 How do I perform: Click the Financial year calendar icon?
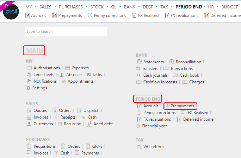coord(139,126)
